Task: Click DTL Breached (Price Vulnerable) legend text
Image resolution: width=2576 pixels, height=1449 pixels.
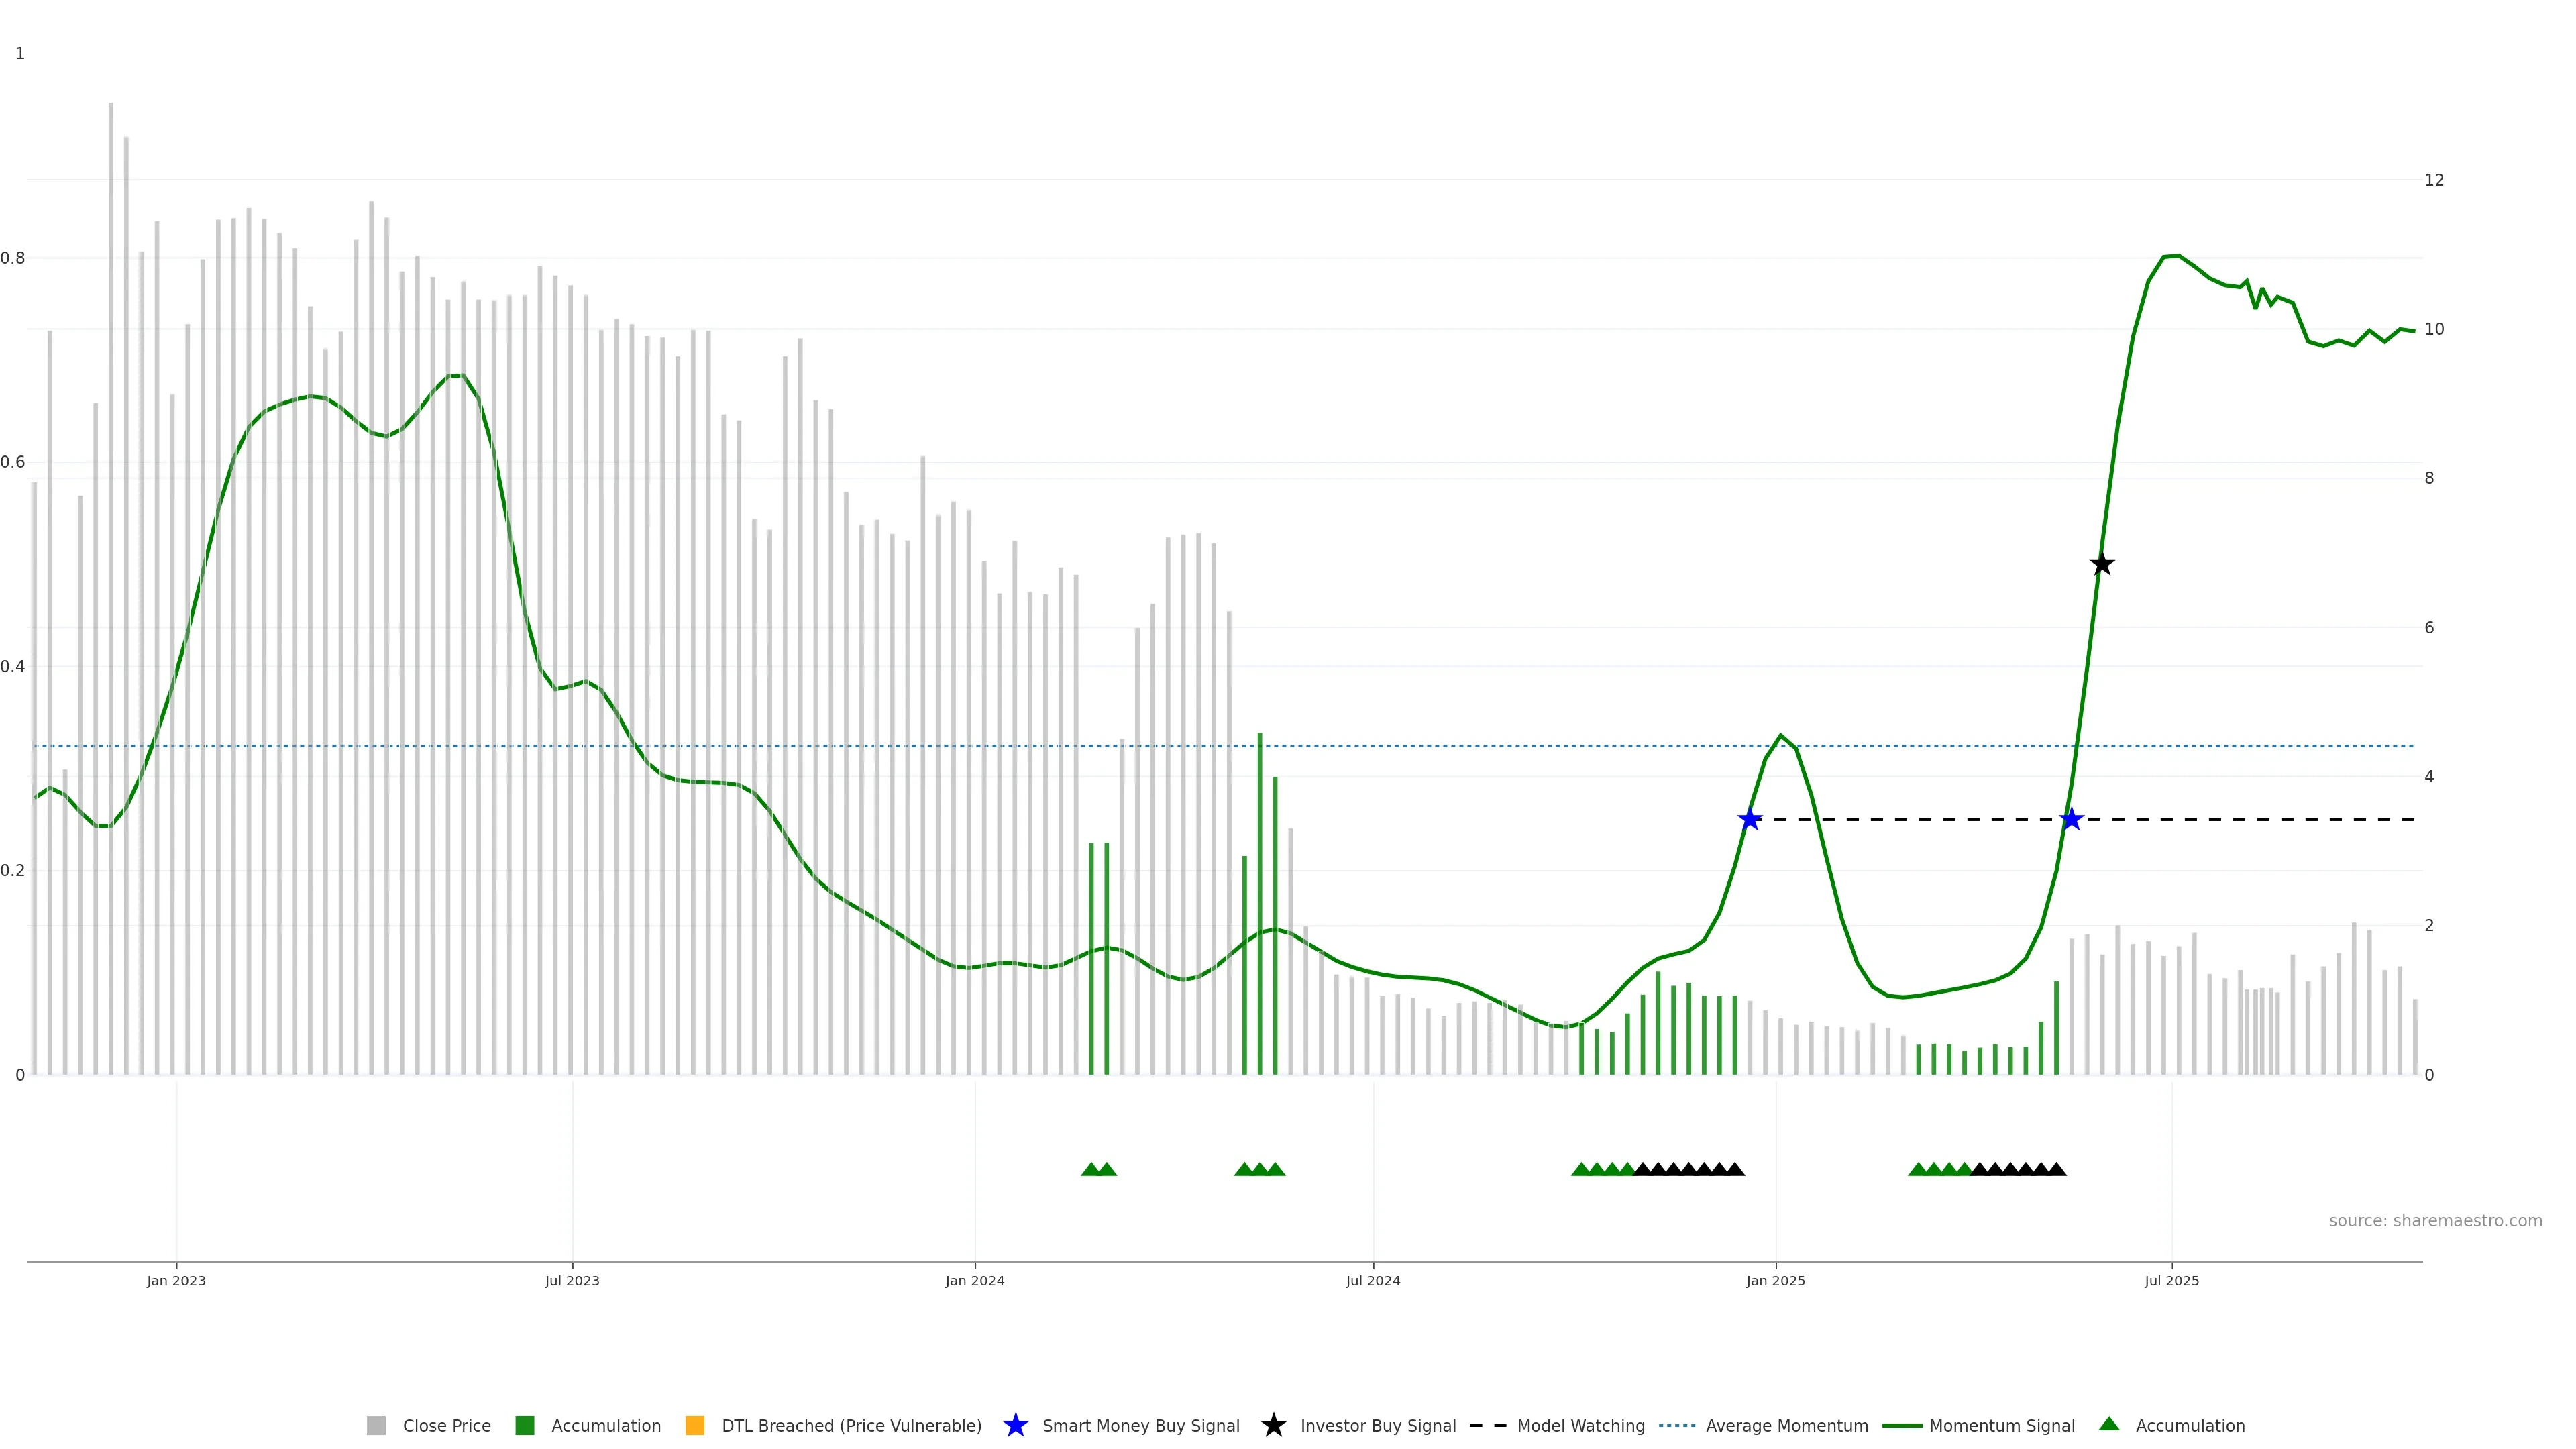Action: coord(851,1426)
